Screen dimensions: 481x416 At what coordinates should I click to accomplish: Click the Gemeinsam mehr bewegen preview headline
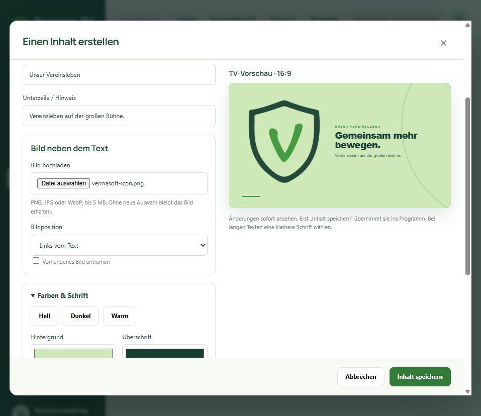pyautogui.click(x=376, y=140)
